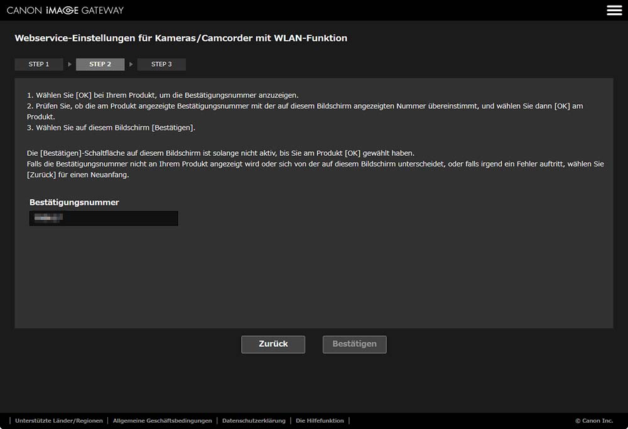Open the Datenschutzerklärung footer link
This screenshot has height=429, width=628.
[254, 421]
